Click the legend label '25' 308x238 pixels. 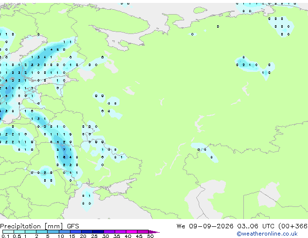(x=94, y=236)
